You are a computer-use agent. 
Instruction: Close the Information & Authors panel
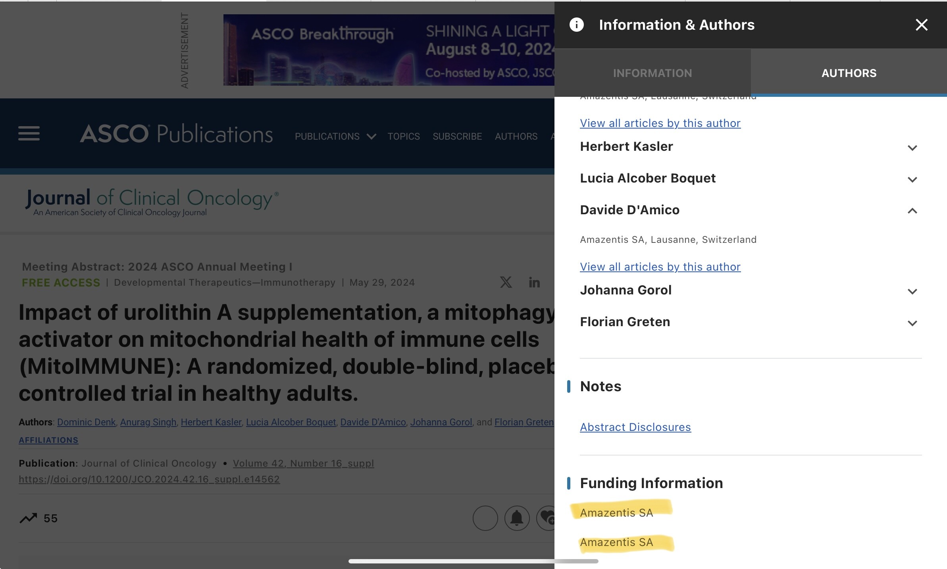(921, 25)
